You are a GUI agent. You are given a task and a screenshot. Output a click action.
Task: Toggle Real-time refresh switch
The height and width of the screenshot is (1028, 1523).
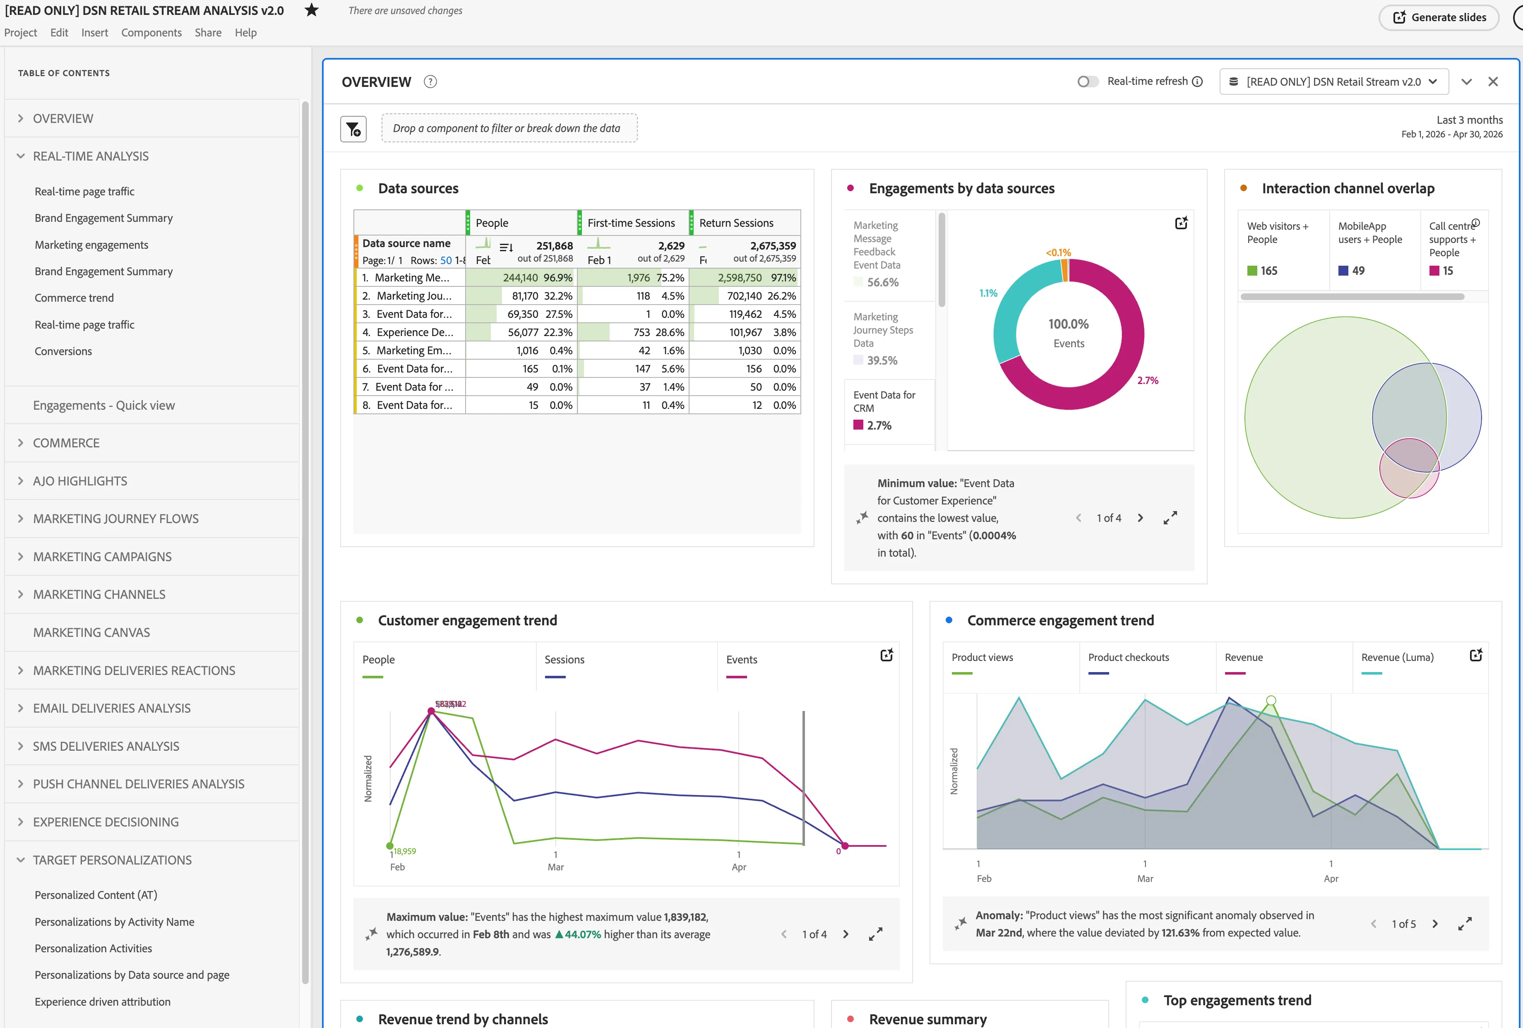click(x=1088, y=81)
